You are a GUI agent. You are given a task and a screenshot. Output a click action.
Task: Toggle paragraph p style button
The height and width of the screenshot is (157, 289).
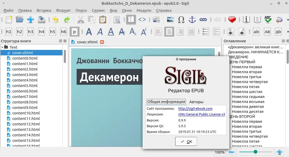point(75,32)
